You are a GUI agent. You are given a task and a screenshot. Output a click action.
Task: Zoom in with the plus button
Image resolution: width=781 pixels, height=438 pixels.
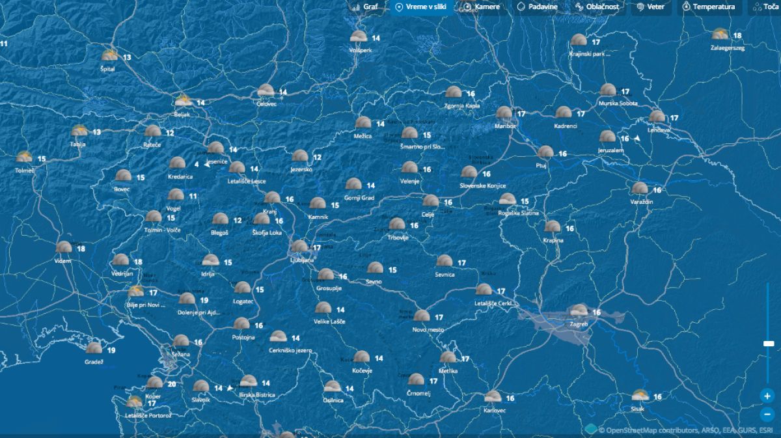(x=768, y=395)
